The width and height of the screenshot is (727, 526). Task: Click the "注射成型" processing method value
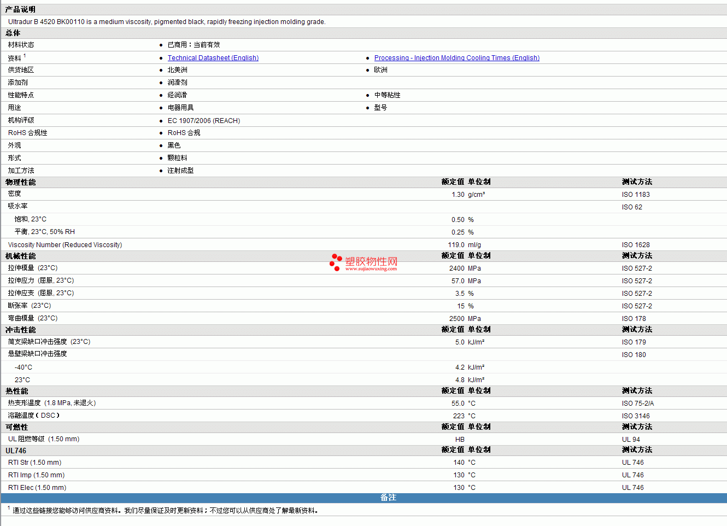point(180,171)
